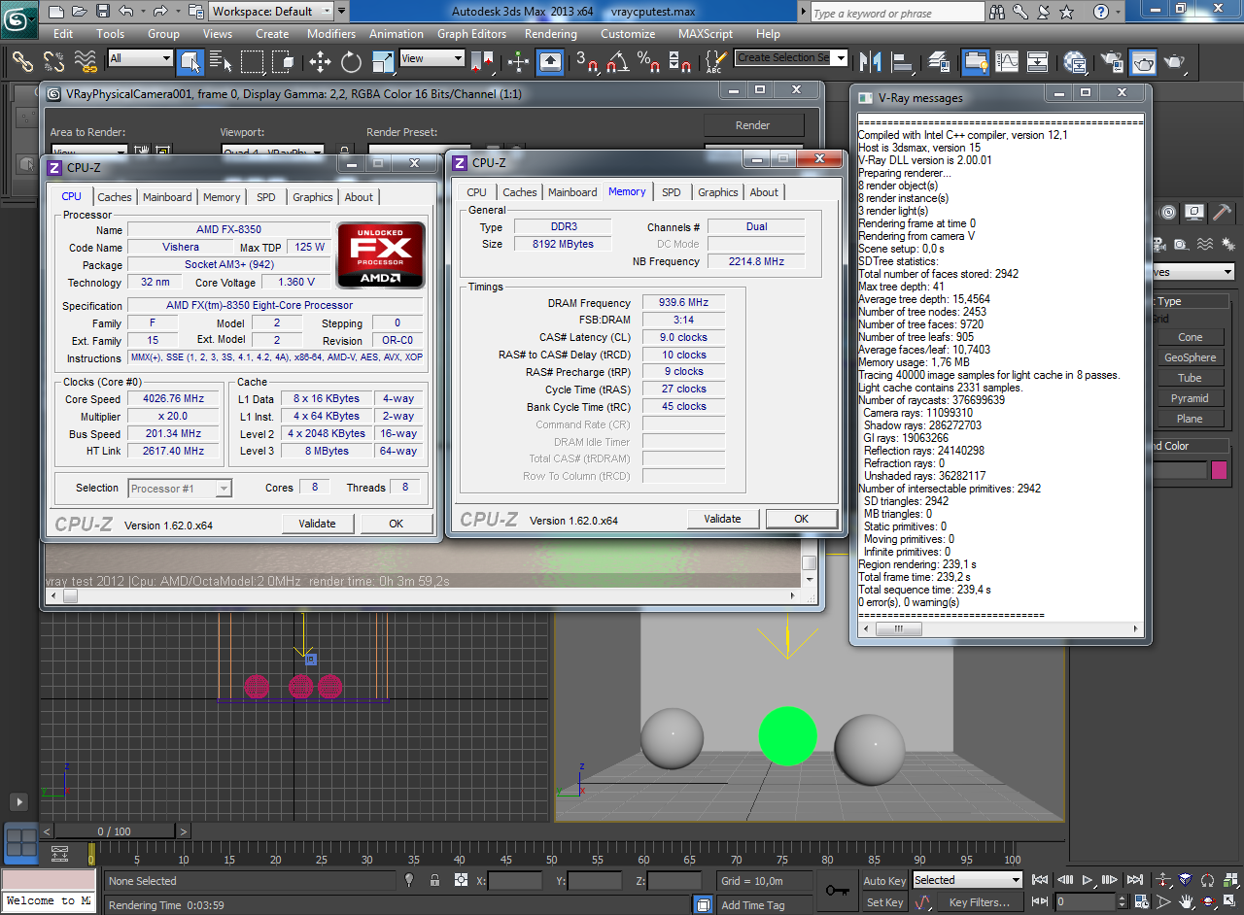Switch to Mainboard tab in left CPU-Z

pos(167,197)
